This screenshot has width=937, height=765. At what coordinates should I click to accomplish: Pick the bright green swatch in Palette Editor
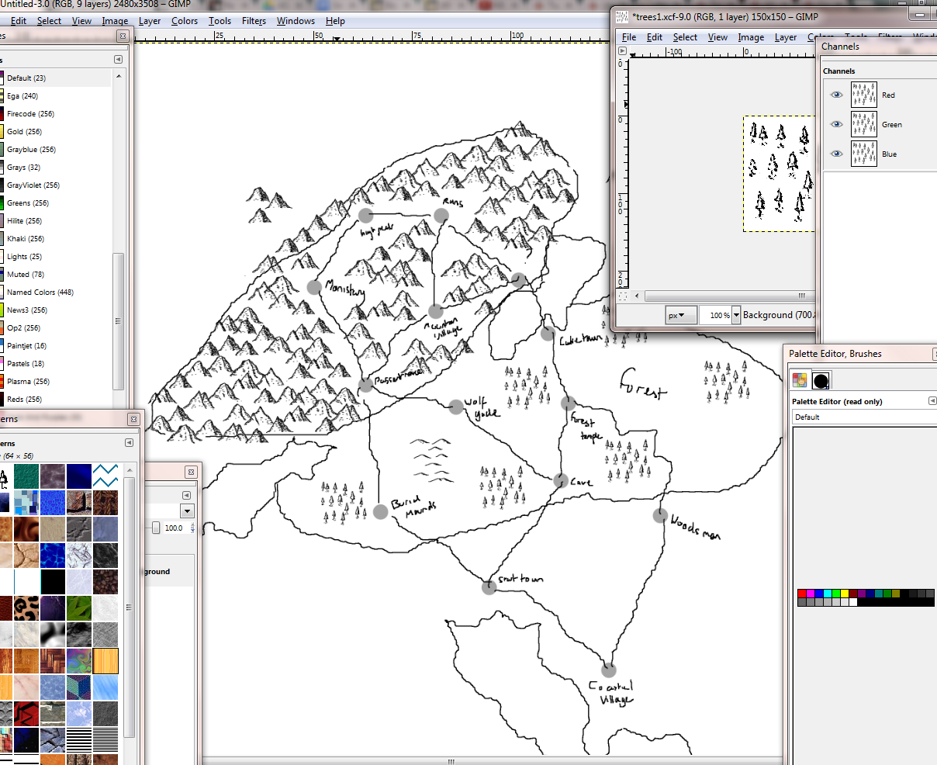click(x=836, y=594)
